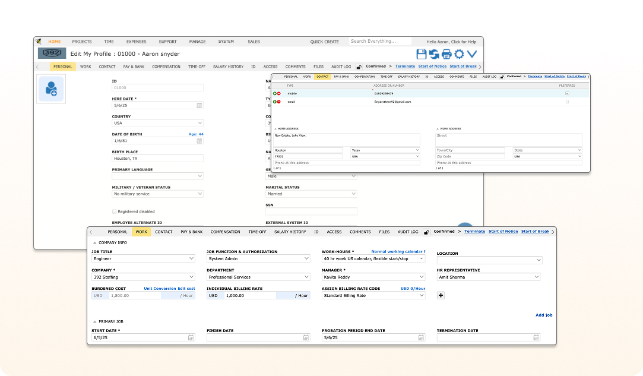
Task: Click Hello Aaron, Click for Help
Action: click(451, 42)
